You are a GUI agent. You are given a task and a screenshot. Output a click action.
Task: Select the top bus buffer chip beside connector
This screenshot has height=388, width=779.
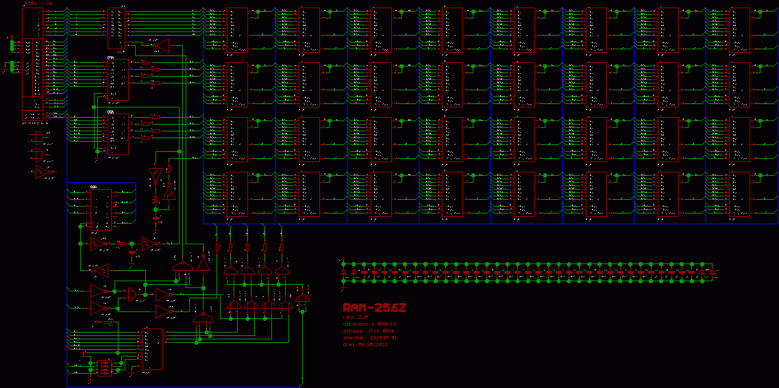(116, 28)
